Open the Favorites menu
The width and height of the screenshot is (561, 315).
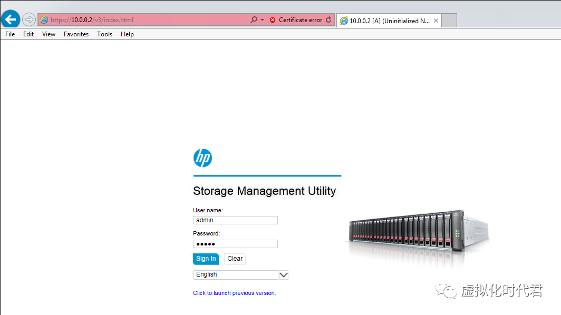click(x=76, y=34)
